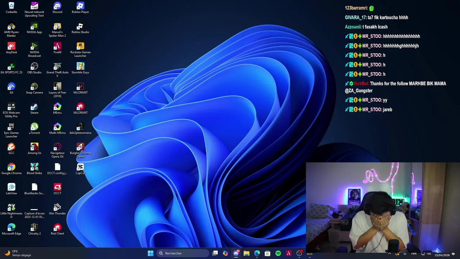The height and width of the screenshot is (259, 460).
Task: Open Navigateur Opera GX icon
Action: (57, 151)
